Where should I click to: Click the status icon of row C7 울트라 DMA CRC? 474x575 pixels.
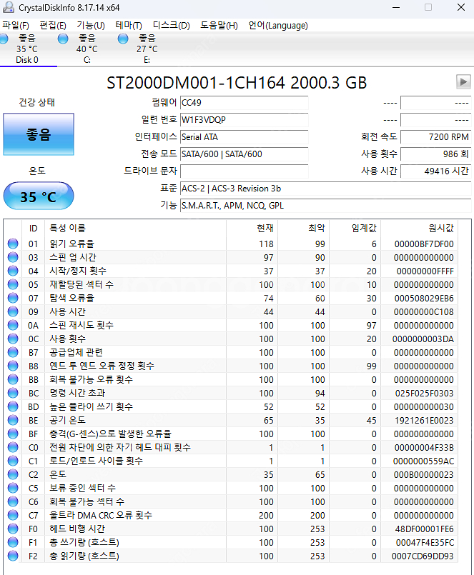(x=13, y=515)
